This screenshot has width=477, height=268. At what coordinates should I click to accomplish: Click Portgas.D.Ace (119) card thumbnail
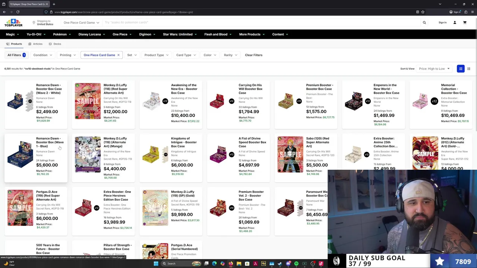pos(20,208)
